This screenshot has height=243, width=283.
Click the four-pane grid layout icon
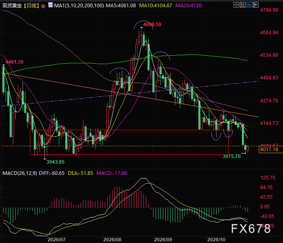point(236,5)
